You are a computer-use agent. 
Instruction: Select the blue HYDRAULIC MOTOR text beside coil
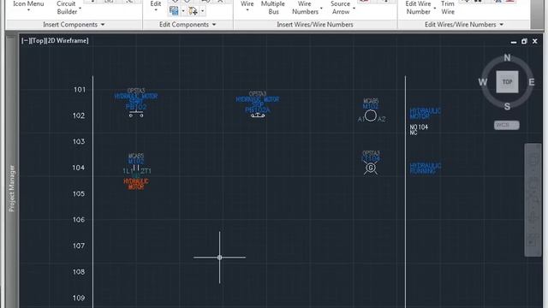(x=425, y=114)
